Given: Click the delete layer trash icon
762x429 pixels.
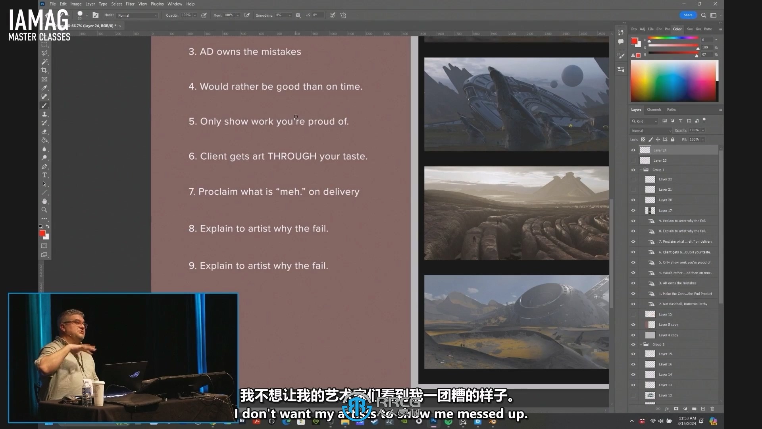Looking at the screenshot, I should point(712,408).
